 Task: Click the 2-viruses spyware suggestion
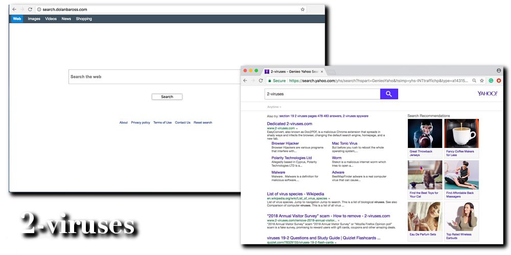356,116
